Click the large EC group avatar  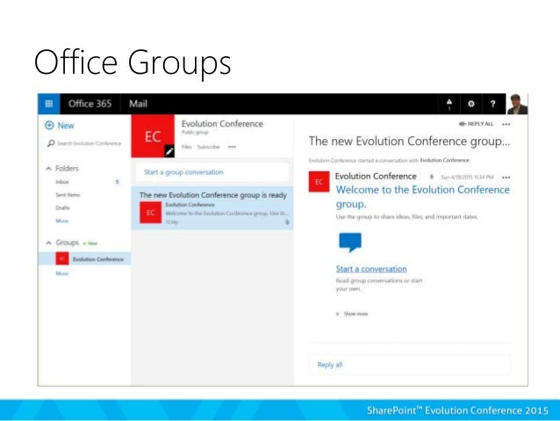pyautogui.click(x=153, y=136)
